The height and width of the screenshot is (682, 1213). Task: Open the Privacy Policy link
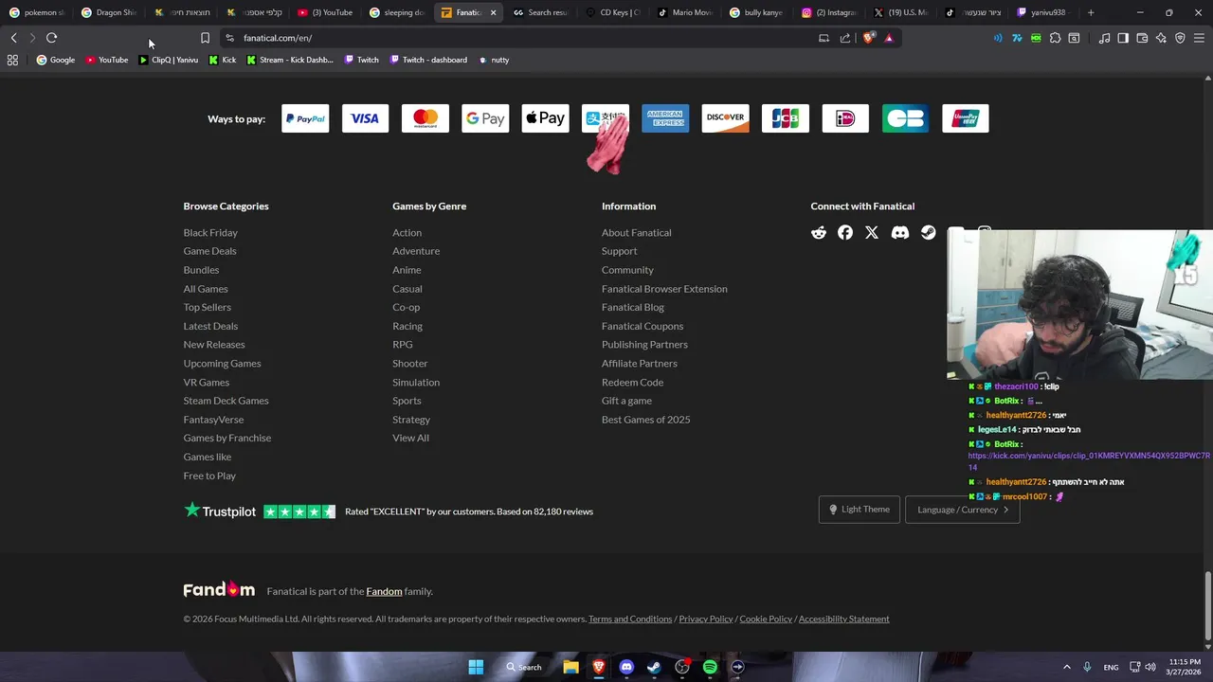tap(706, 619)
